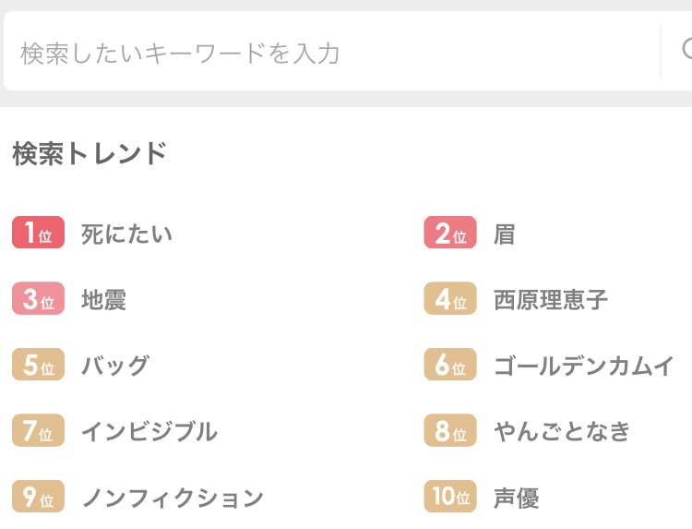Click the 2位 rank badge
The width and height of the screenshot is (692, 529).
pyautogui.click(x=450, y=233)
